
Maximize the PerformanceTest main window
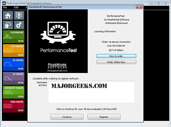158,3
